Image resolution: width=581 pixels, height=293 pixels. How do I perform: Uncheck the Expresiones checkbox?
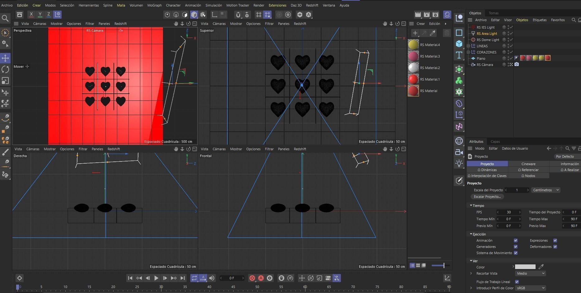(x=555, y=240)
